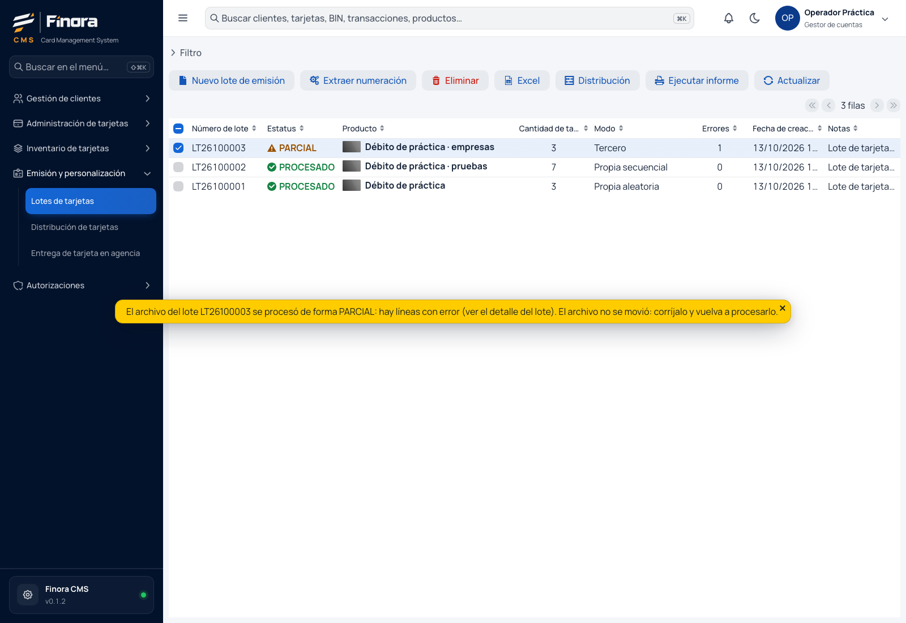This screenshot has width=906, height=623.
Task: Dismiss the yellow PARCIAL warning toast
Action: [x=783, y=308]
